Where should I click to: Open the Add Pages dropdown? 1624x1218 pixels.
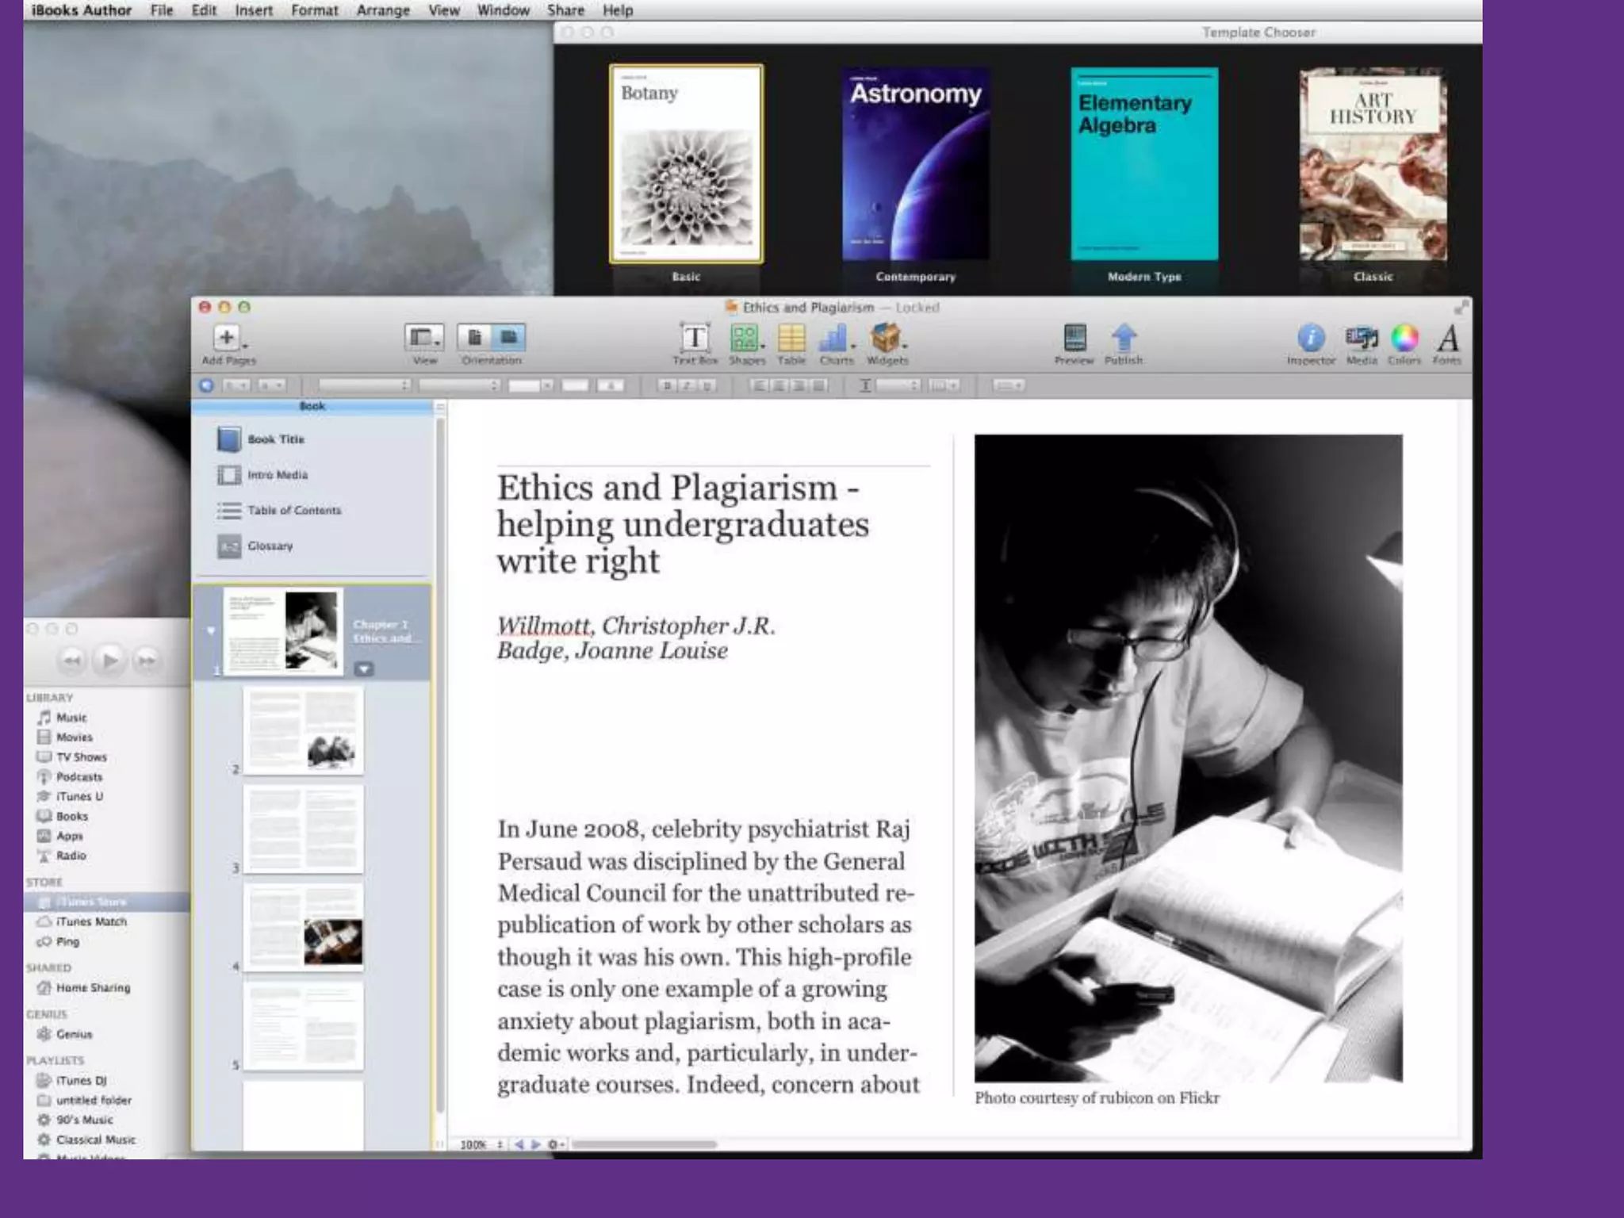coord(228,339)
